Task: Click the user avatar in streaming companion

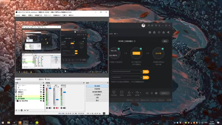Action: point(143,26)
